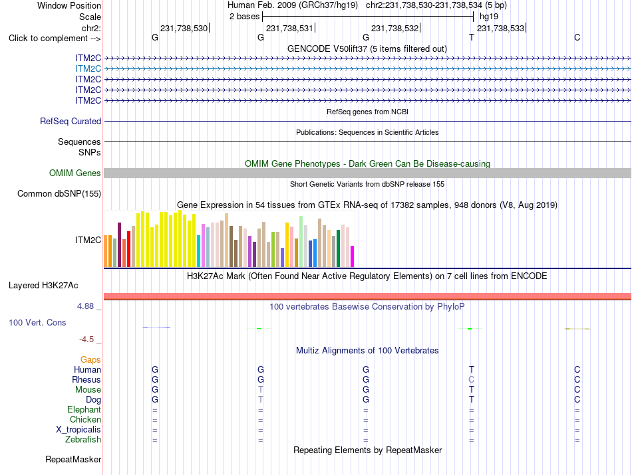Click the '2 bases' scale bar label
Image resolution: width=632 pixels, height=475 pixels.
tap(244, 17)
